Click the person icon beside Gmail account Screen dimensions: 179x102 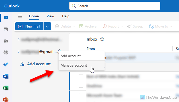pyautogui.click(x=59, y=51)
